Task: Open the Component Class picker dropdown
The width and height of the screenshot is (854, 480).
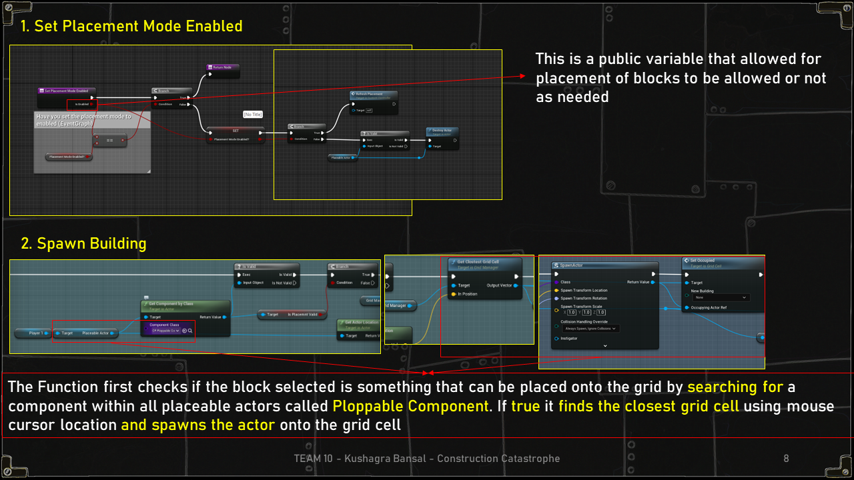Action: 165,331
